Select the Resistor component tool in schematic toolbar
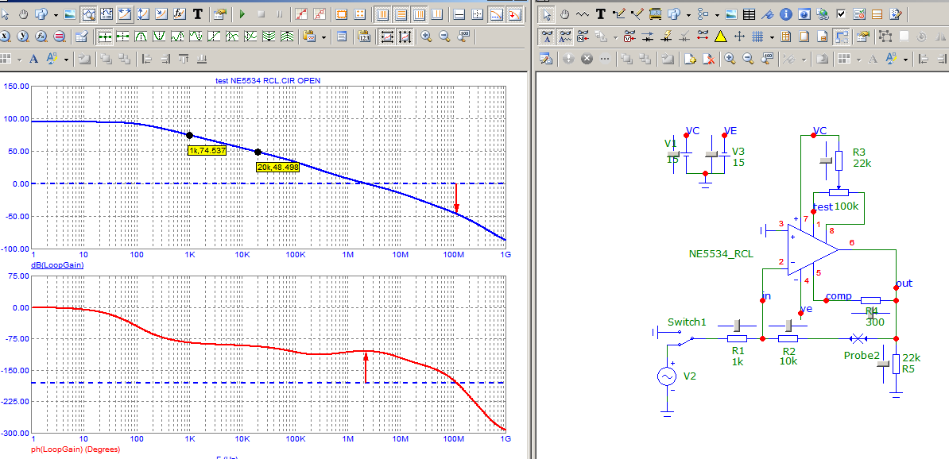The height and width of the screenshot is (459, 949). click(583, 14)
